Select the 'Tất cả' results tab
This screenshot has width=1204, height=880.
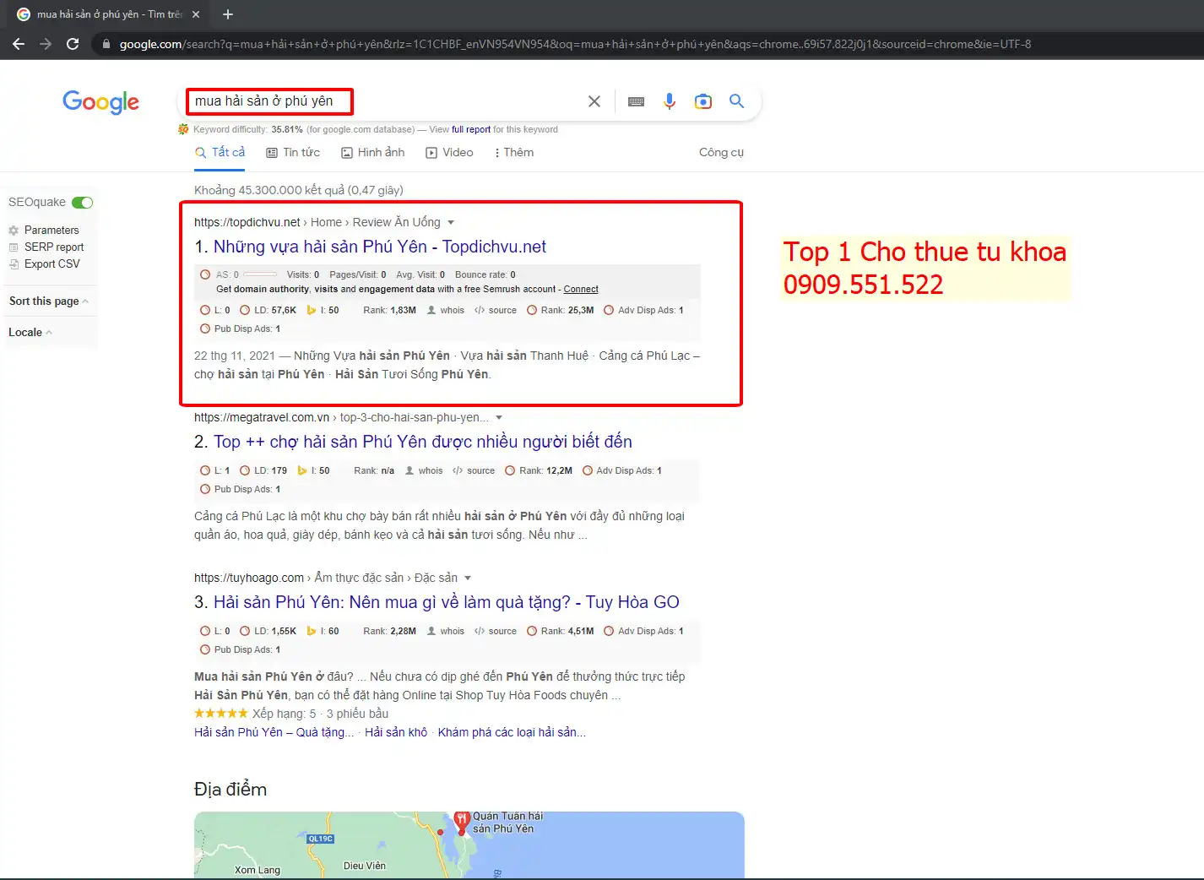[220, 152]
